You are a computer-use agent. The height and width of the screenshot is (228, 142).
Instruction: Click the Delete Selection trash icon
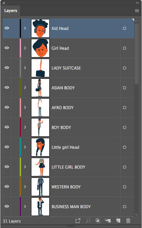pos(128,221)
